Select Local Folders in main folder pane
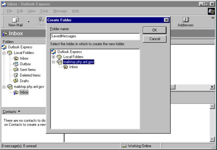Viewport: 217px width, 150px height. [24, 53]
